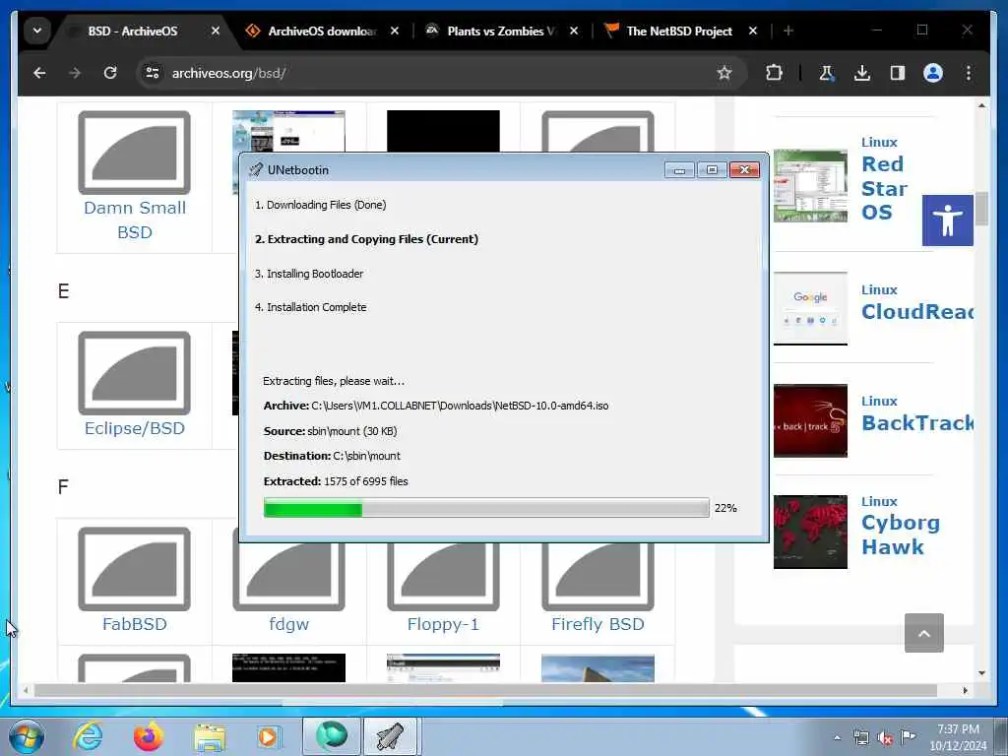Click the Archive path NetBSD-10.0-amd64.iso text
This screenshot has height=756, width=1008.
click(436, 406)
